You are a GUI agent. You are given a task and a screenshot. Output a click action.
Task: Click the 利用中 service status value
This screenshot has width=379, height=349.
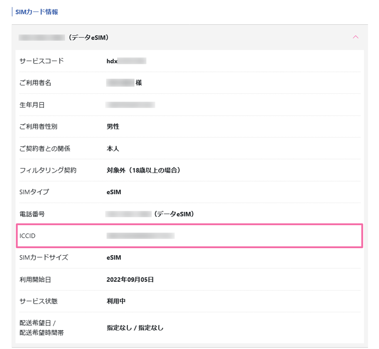[116, 301]
